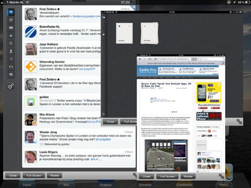251x188 pixels.
Task: Open Direct Messages envelope icon in sidebar
Action: pos(11,28)
